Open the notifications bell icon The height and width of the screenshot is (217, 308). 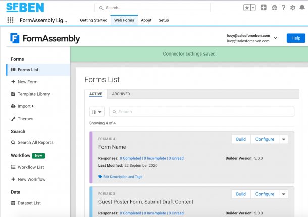click(x=302, y=7)
